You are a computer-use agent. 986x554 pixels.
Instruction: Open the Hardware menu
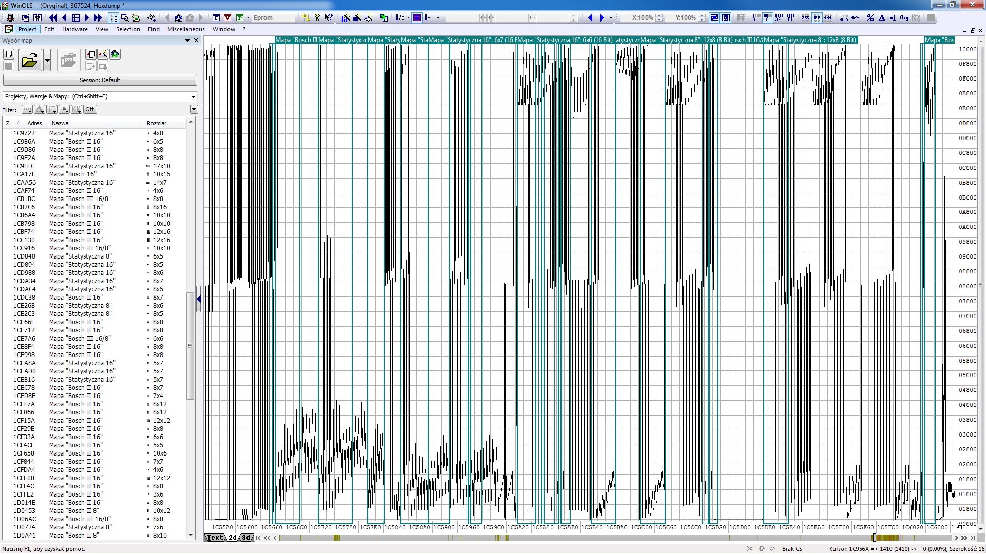[74, 29]
